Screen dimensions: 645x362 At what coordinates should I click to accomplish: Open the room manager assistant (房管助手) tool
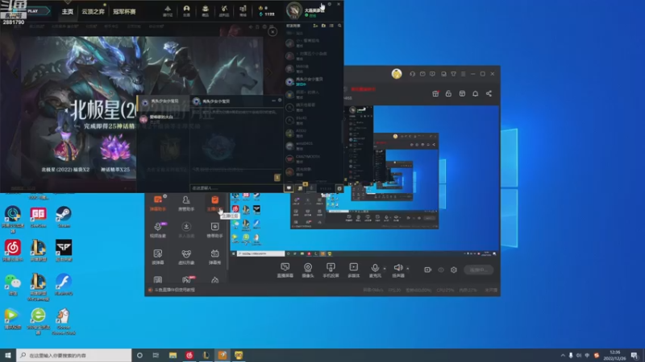click(186, 204)
